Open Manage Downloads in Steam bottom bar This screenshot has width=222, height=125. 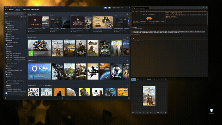67,98
